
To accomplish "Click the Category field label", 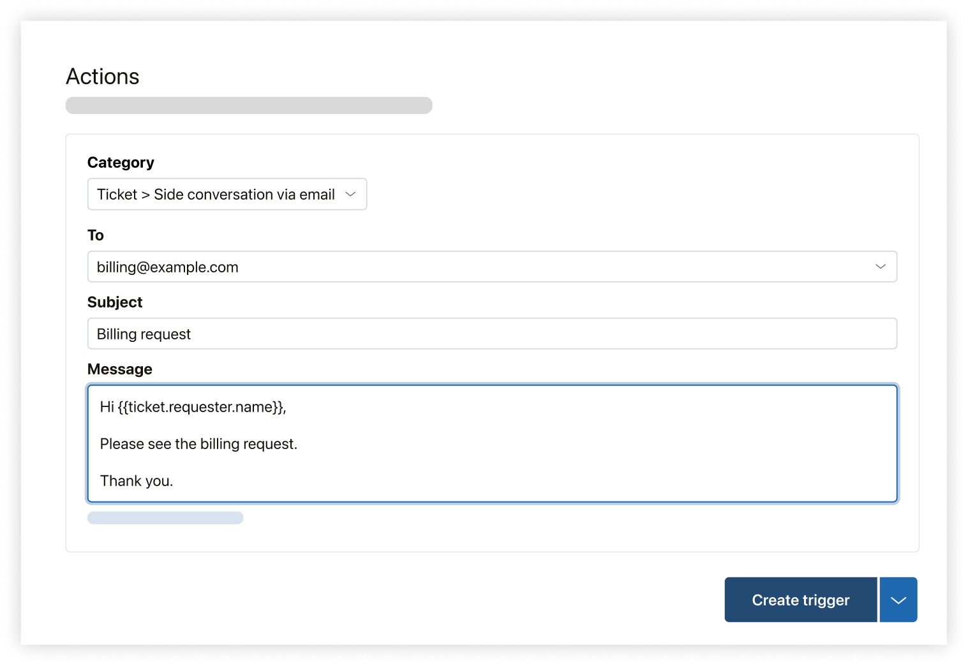I will [x=121, y=163].
